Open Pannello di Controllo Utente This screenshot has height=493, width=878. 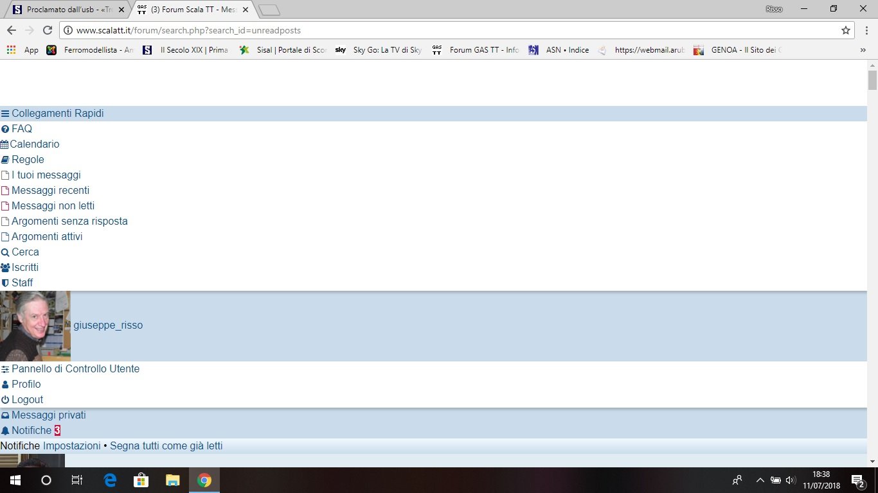(x=75, y=369)
